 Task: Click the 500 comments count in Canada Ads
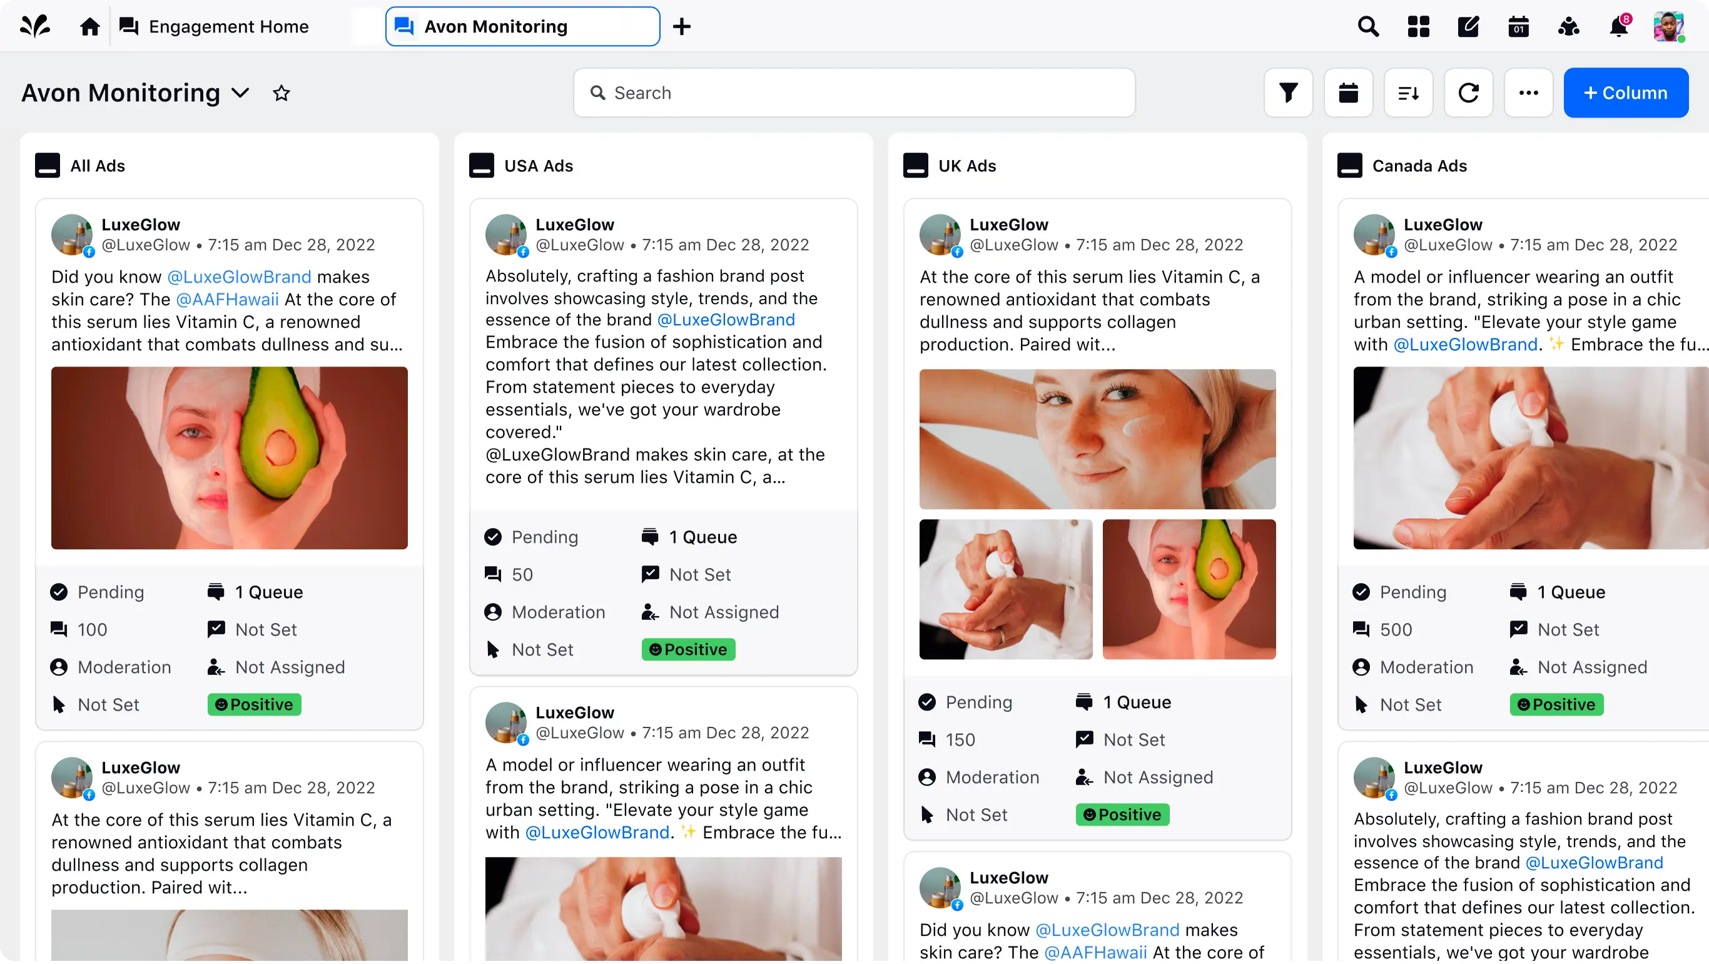[1382, 629]
